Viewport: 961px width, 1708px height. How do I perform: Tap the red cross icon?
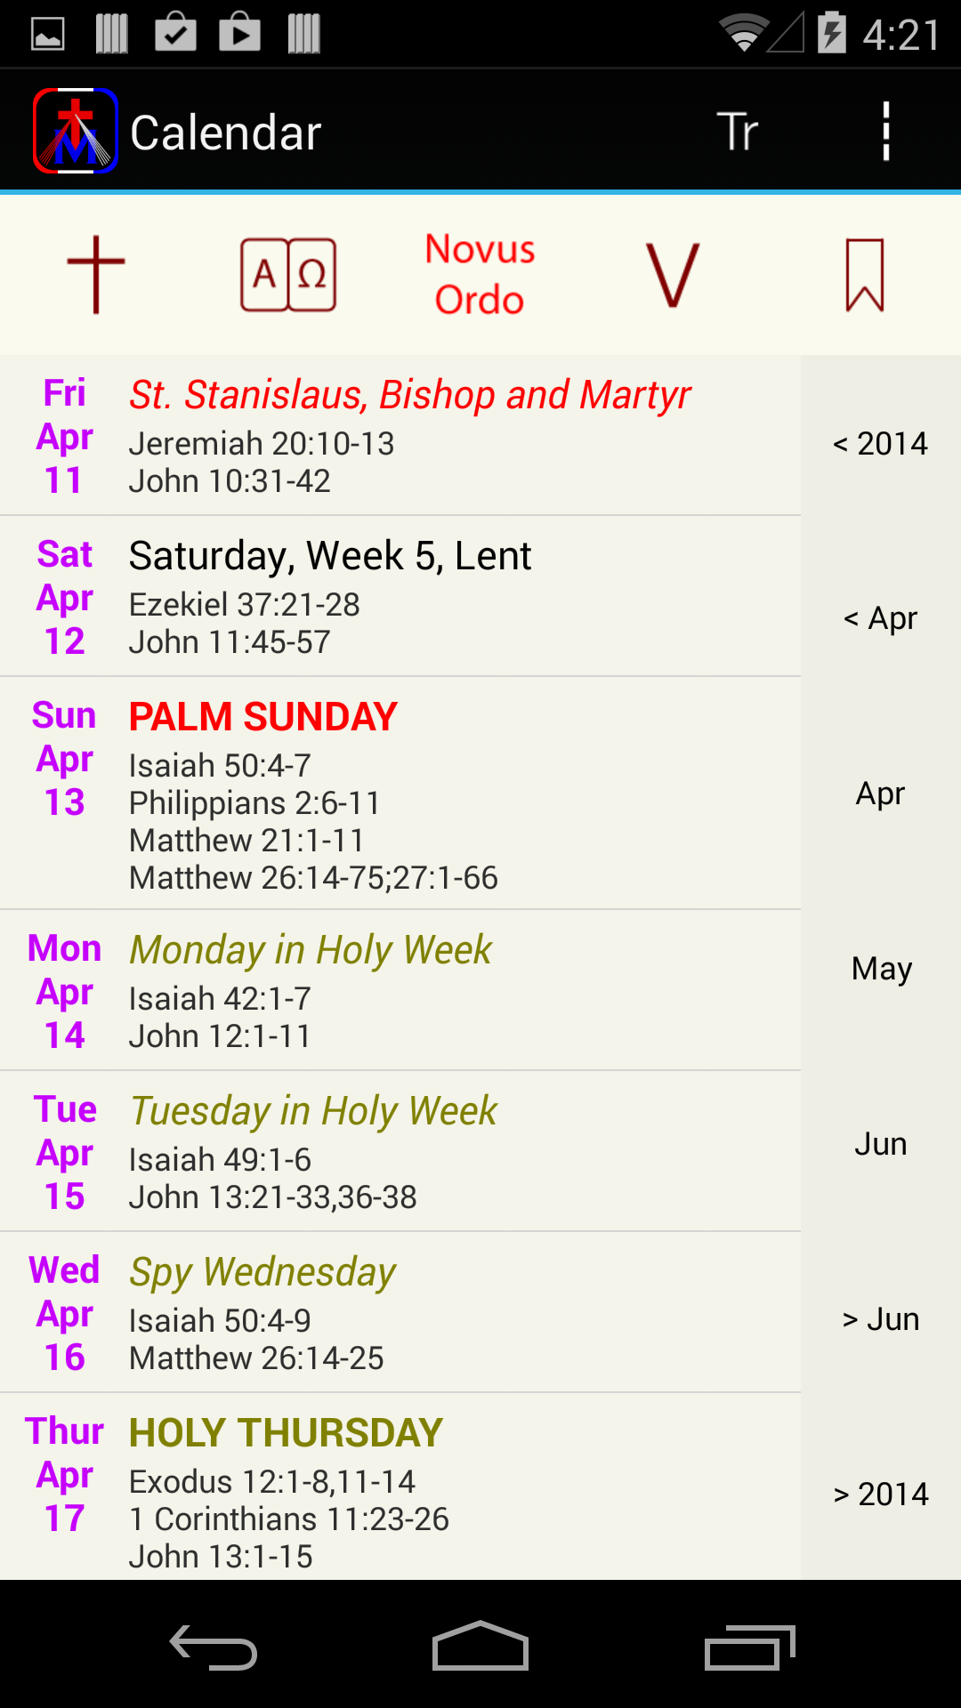point(96,275)
